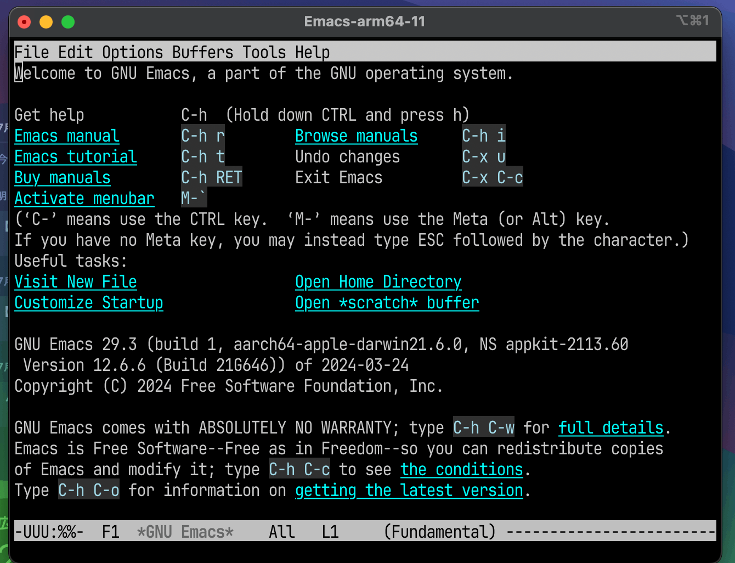Open the *scratch* buffer link
Viewport: 735px width, 563px height.
point(387,302)
